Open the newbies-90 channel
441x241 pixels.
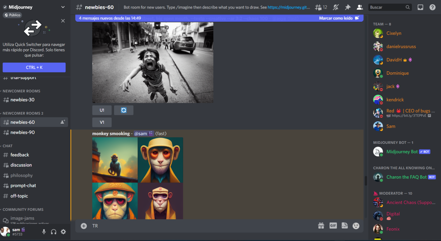[x=34, y=132]
